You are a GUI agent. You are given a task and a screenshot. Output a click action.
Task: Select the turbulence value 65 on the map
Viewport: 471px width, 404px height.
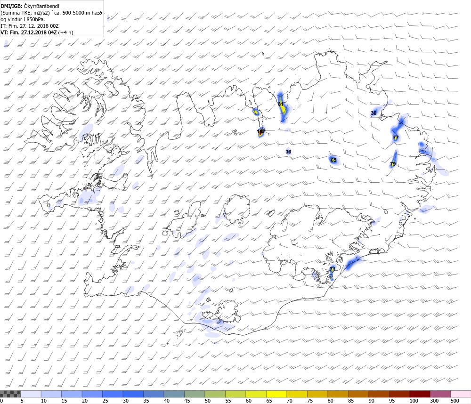333,160
